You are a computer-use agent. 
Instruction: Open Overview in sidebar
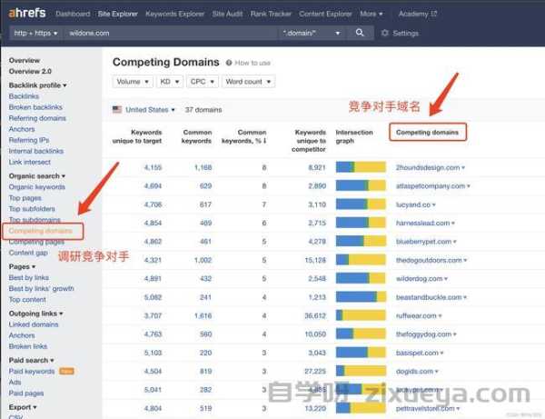pyautogui.click(x=25, y=60)
